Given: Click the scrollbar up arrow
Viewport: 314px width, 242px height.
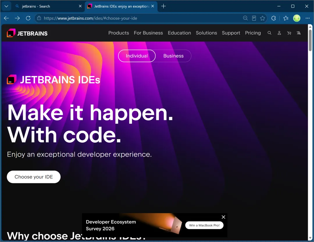Looking at the screenshot, I should point(310,27).
